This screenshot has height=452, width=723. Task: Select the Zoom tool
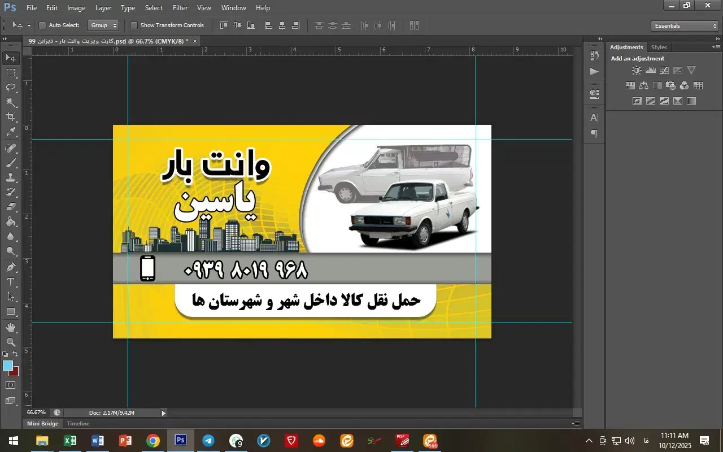[10, 342]
